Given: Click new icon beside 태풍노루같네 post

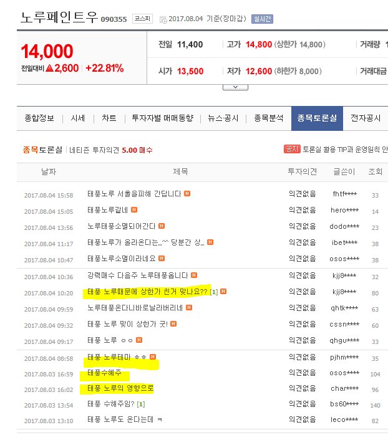Looking at the screenshot, I should point(133,211).
